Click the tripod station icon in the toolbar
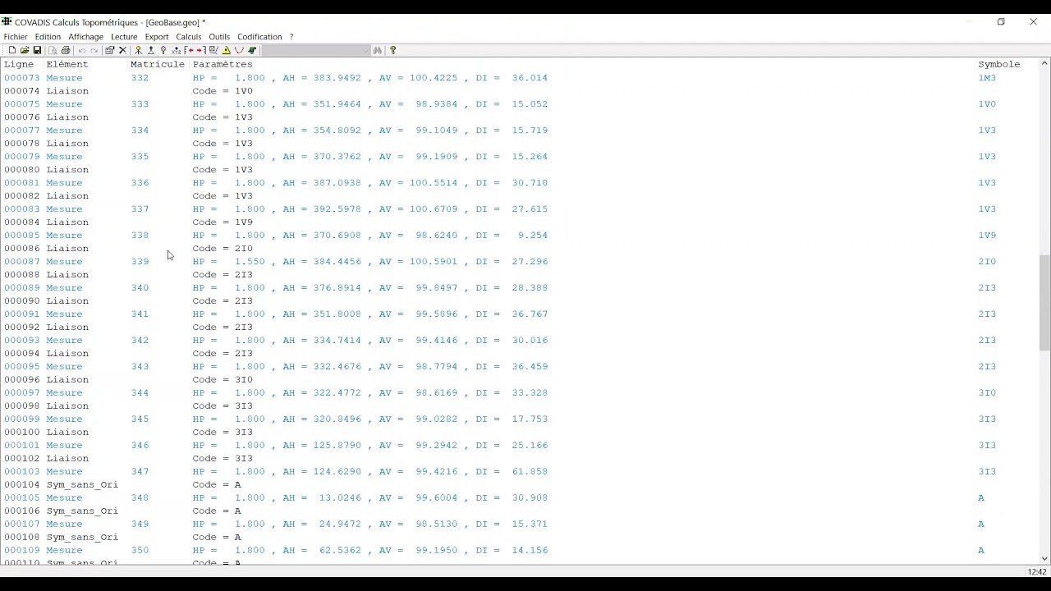1051x591 pixels. click(151, 50)
